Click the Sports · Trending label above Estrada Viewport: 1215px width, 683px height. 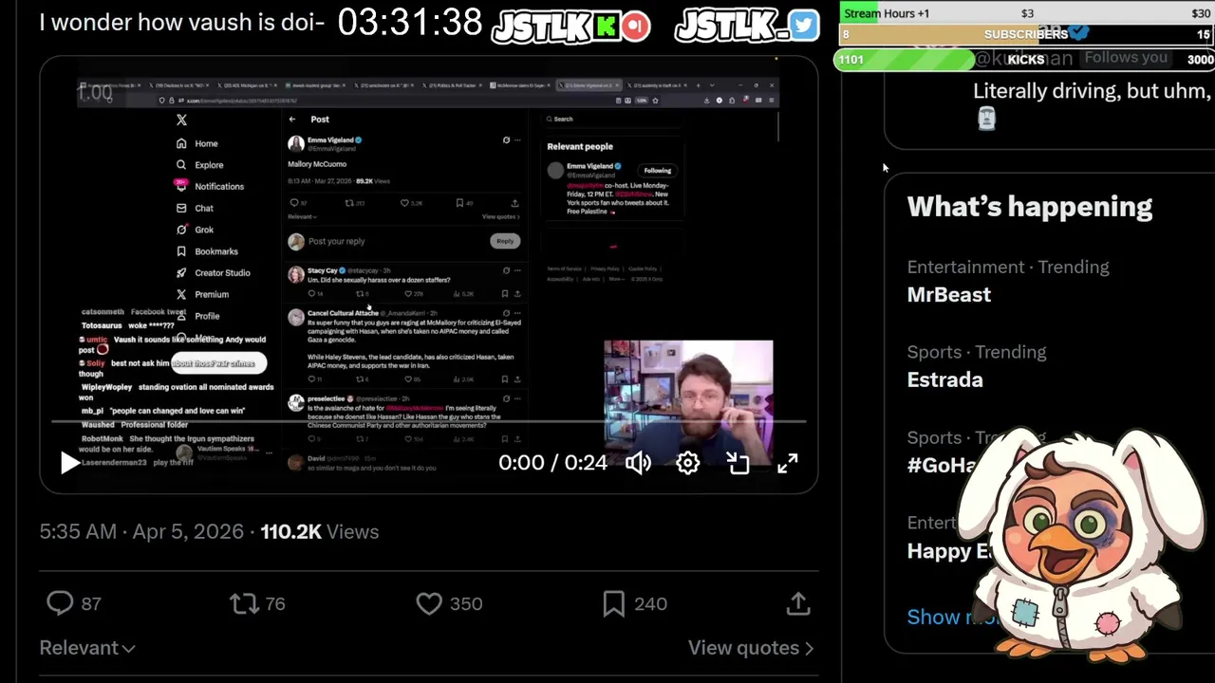[977, 352]
